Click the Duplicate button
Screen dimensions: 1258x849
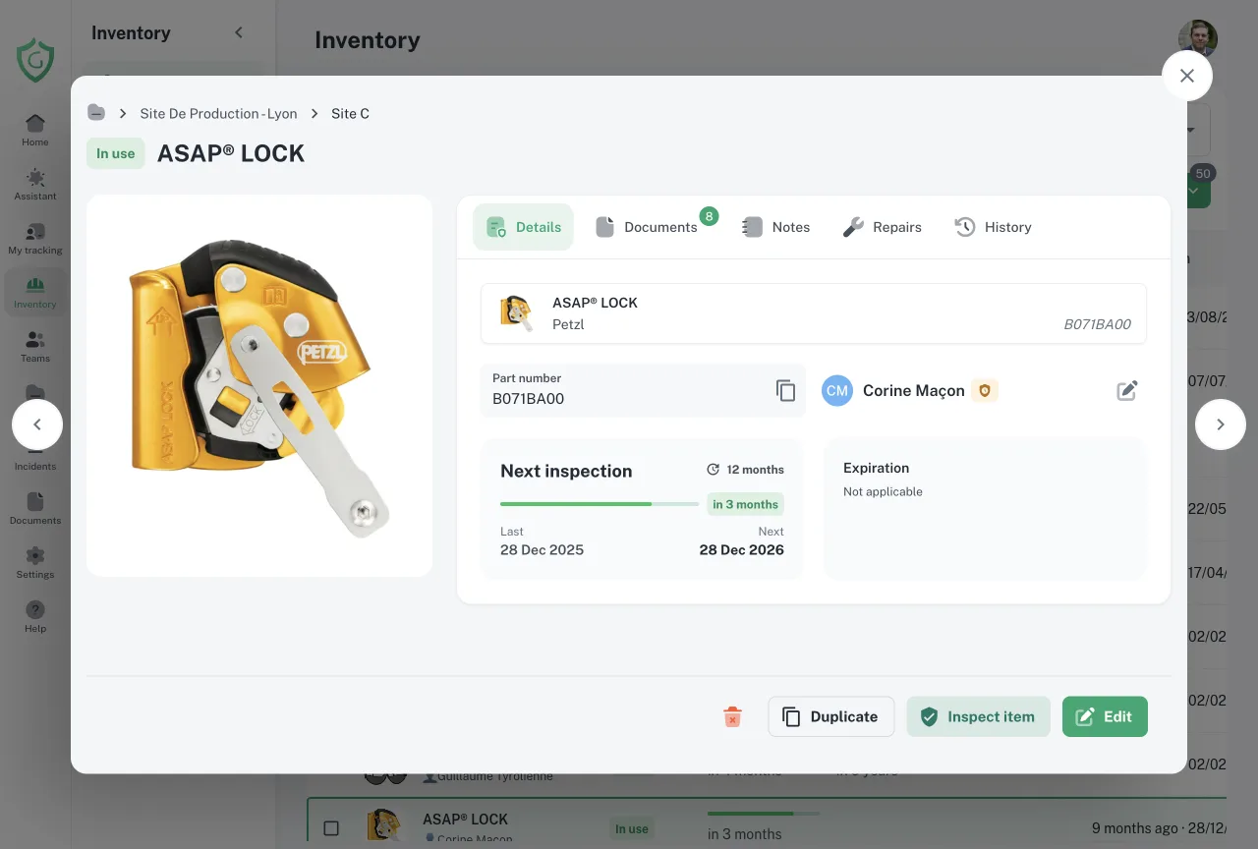point(830,716)
